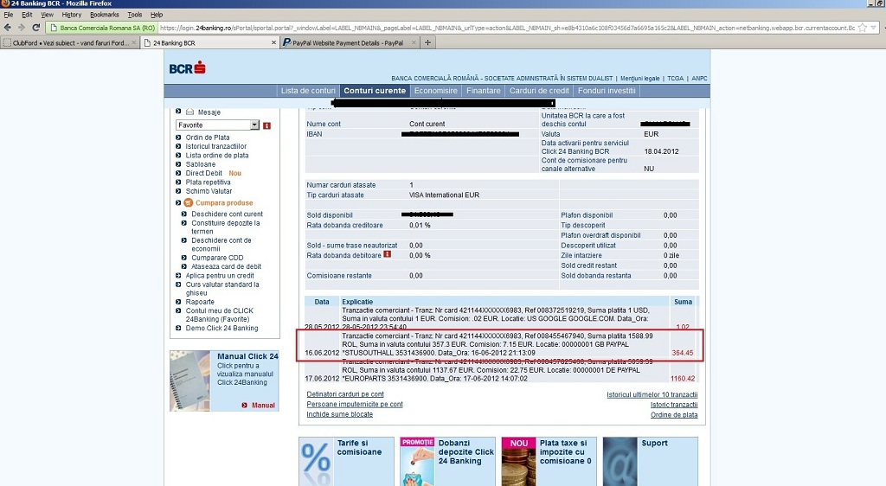This screenshot has height=486, width=886.
Task: Open the History menu
Action: [x=72, y=15]
